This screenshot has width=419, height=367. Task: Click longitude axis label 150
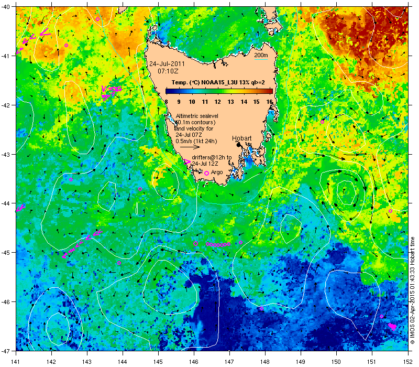click(x=336, y=362)
